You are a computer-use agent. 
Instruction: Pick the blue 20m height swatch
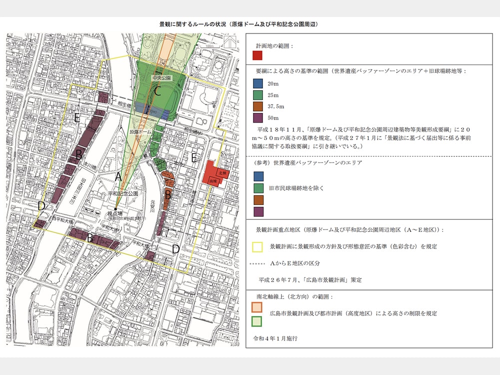(258, 83)
